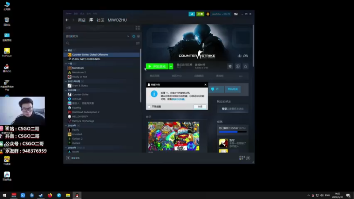Image resolution: width=354 pixels, height=199 pixels.
Task: Add CS:GO to favorites star
Action: coord(246,66)
